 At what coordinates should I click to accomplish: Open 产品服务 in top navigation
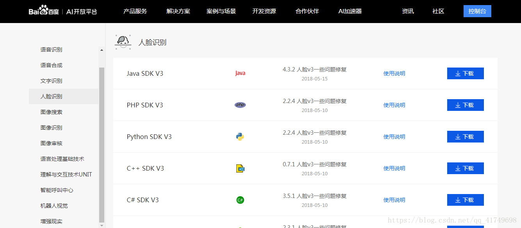pos(135,11)
